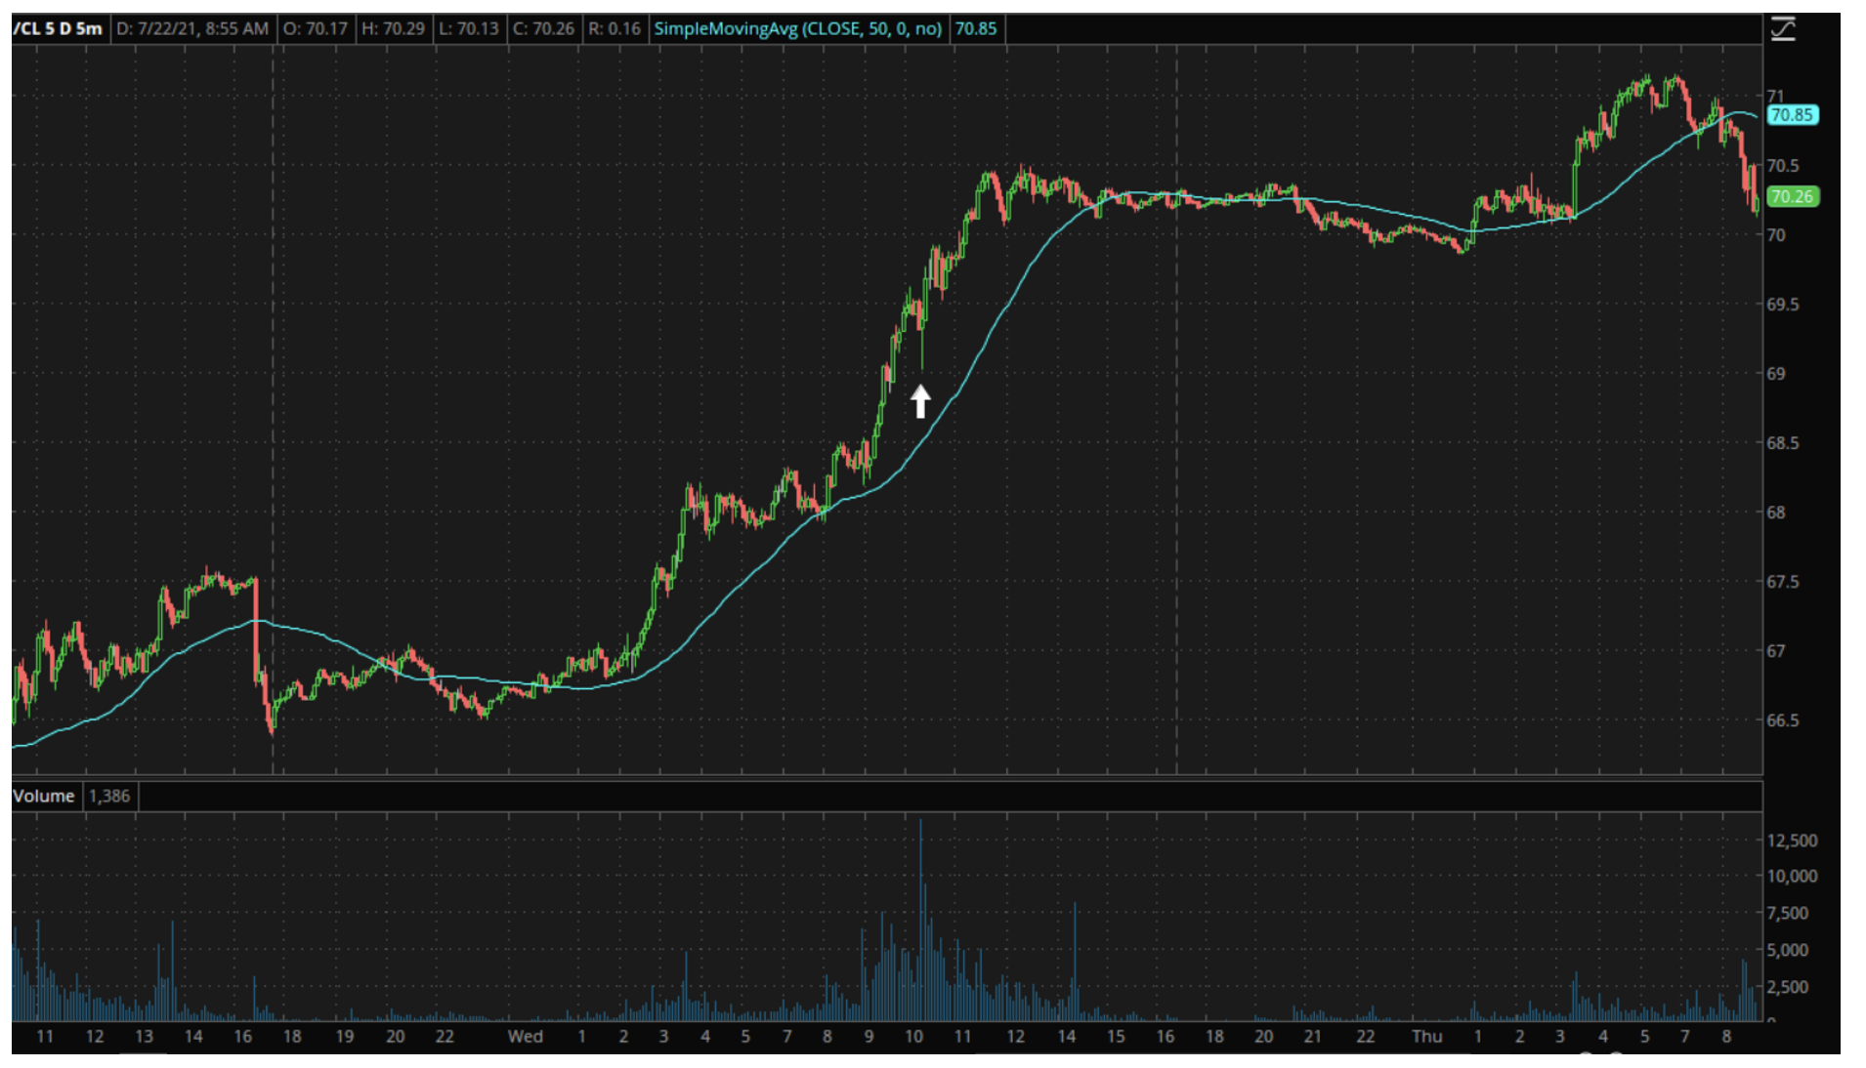The height and width of the screenshot is (1068, 1866).
Task: Click the range value R: 0.16
Action: [615, 28]
